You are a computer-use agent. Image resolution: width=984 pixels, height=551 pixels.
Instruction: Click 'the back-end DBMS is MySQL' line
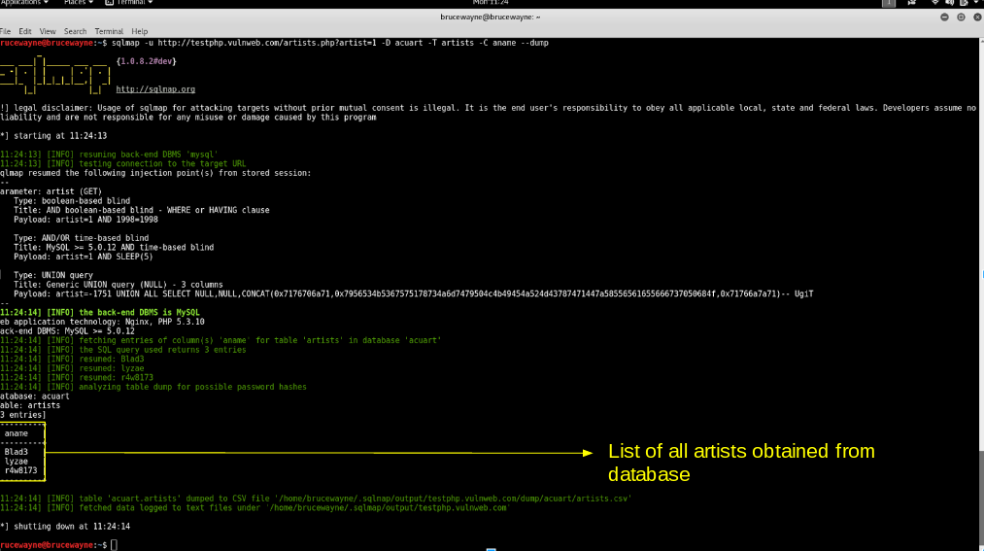point(100,312)
